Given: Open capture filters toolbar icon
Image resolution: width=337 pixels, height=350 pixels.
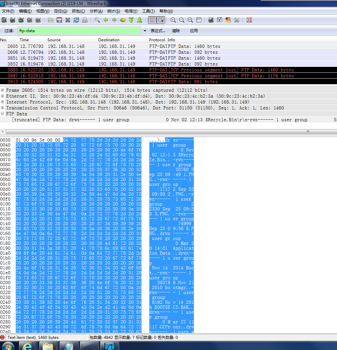Looking at the screenshot, I should tap(211, 20).
